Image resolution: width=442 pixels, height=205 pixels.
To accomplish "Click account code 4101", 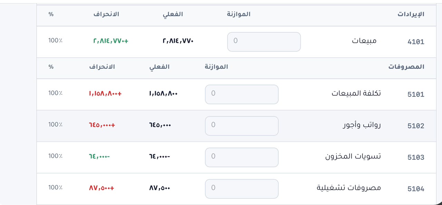I will 416,42.
